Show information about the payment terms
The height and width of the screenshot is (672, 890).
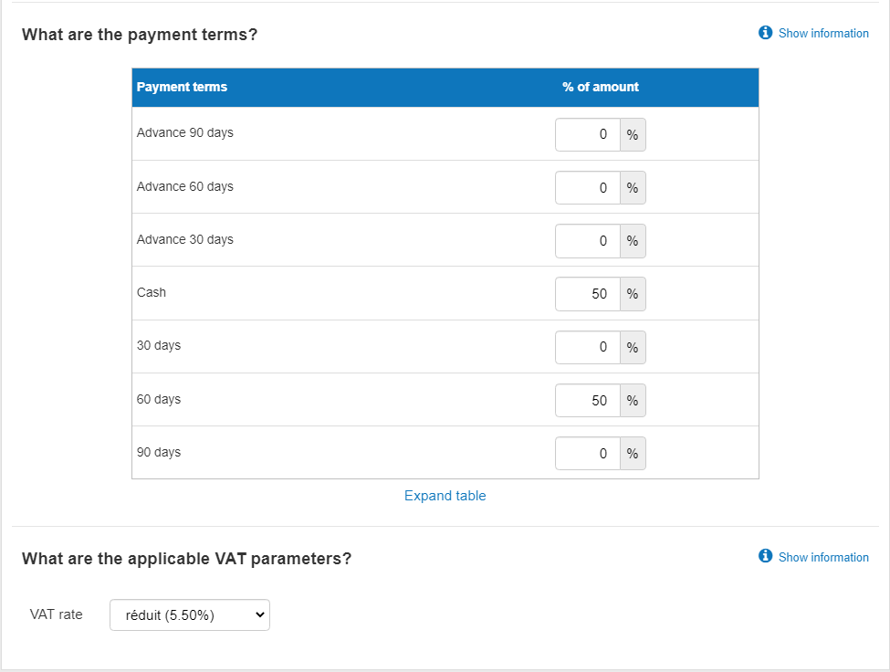[x=822, y=33]
